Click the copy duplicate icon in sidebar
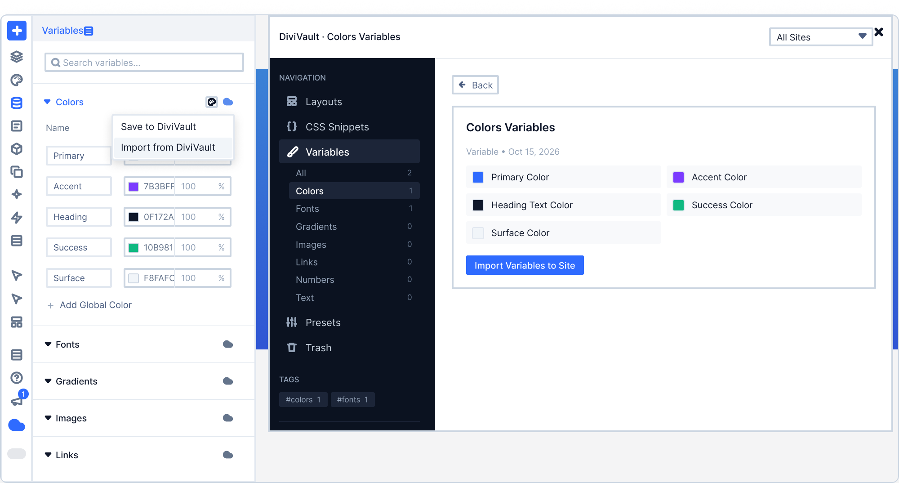Viewport: 899px width, 483px height. (x=17, y=172)
